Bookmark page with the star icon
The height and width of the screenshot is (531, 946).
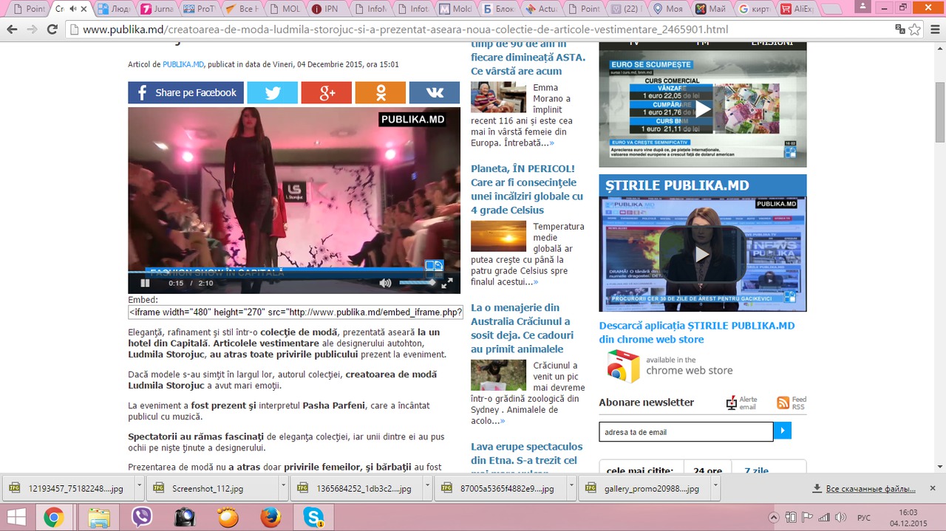915,30
